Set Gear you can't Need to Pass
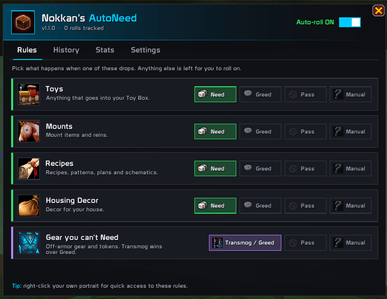This screenshot has width=387, height=299. coord(305,243)
